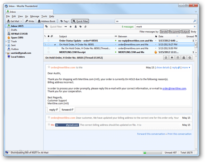Click the Get Mail toolbar button
Screen dimensions: 205x162
pos(13,21)
